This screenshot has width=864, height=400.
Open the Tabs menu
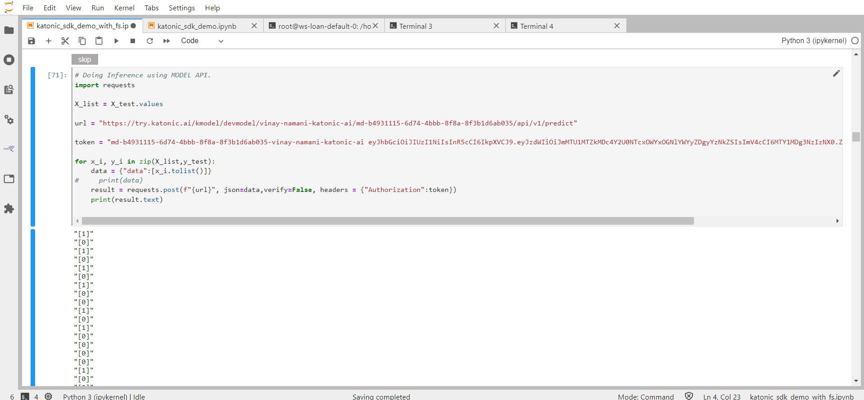click(x=152, y=8)
